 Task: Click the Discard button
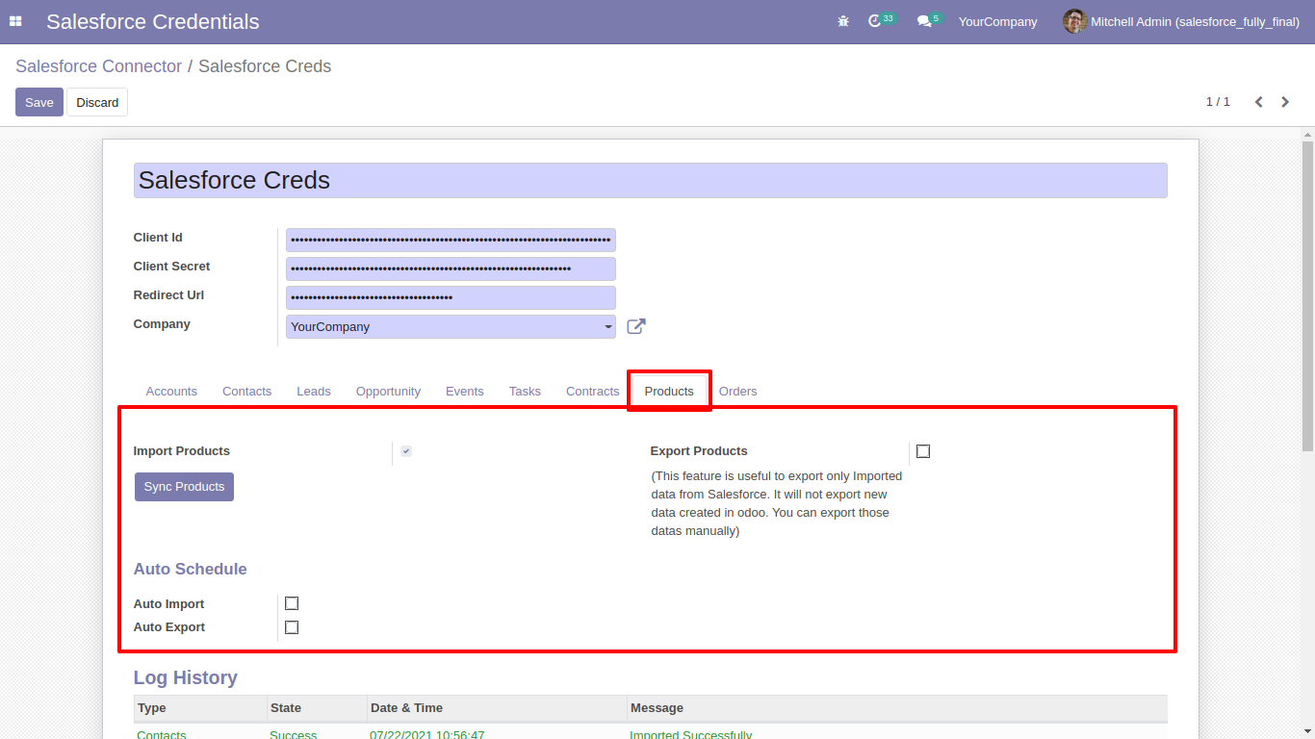(97, 102)
